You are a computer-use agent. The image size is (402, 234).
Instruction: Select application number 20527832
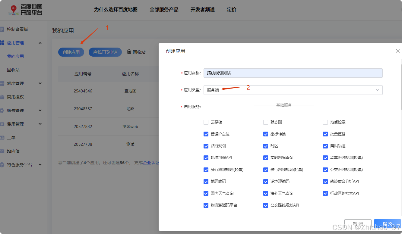83,126
